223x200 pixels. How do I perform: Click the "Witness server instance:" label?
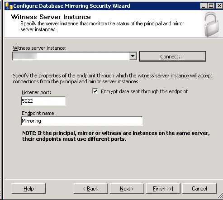click(x=40, y=48)
